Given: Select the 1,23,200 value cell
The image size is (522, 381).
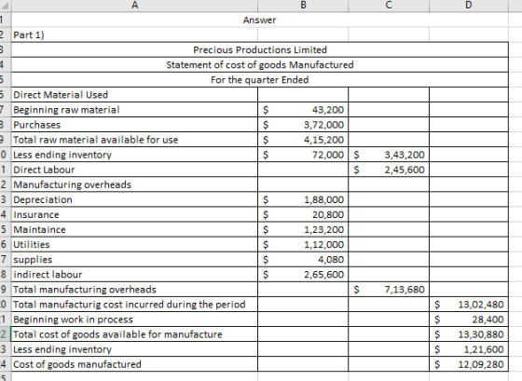Looking at the screenshot, I should click(x=303, y=229).
